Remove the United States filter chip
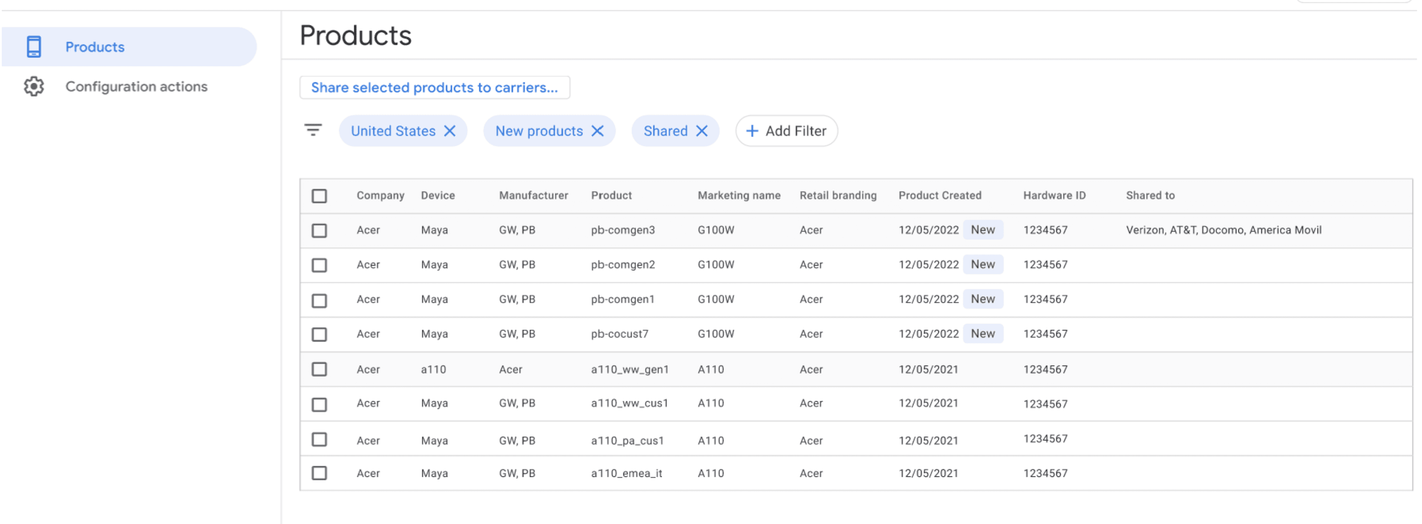 pyautogui.click(x=450, y=131)
